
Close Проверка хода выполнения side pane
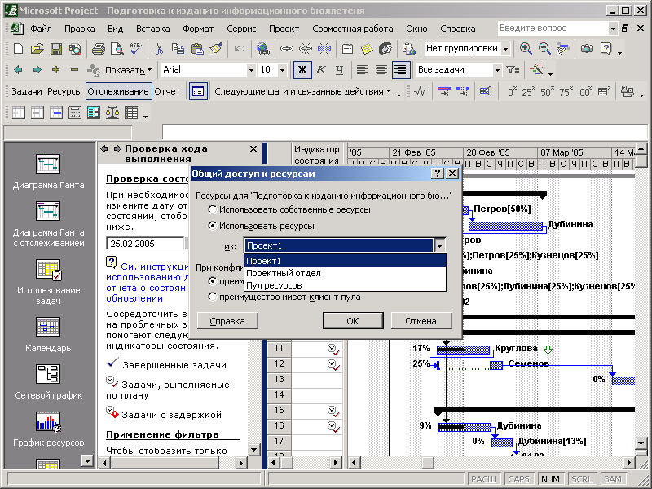[x=253, y=149]
